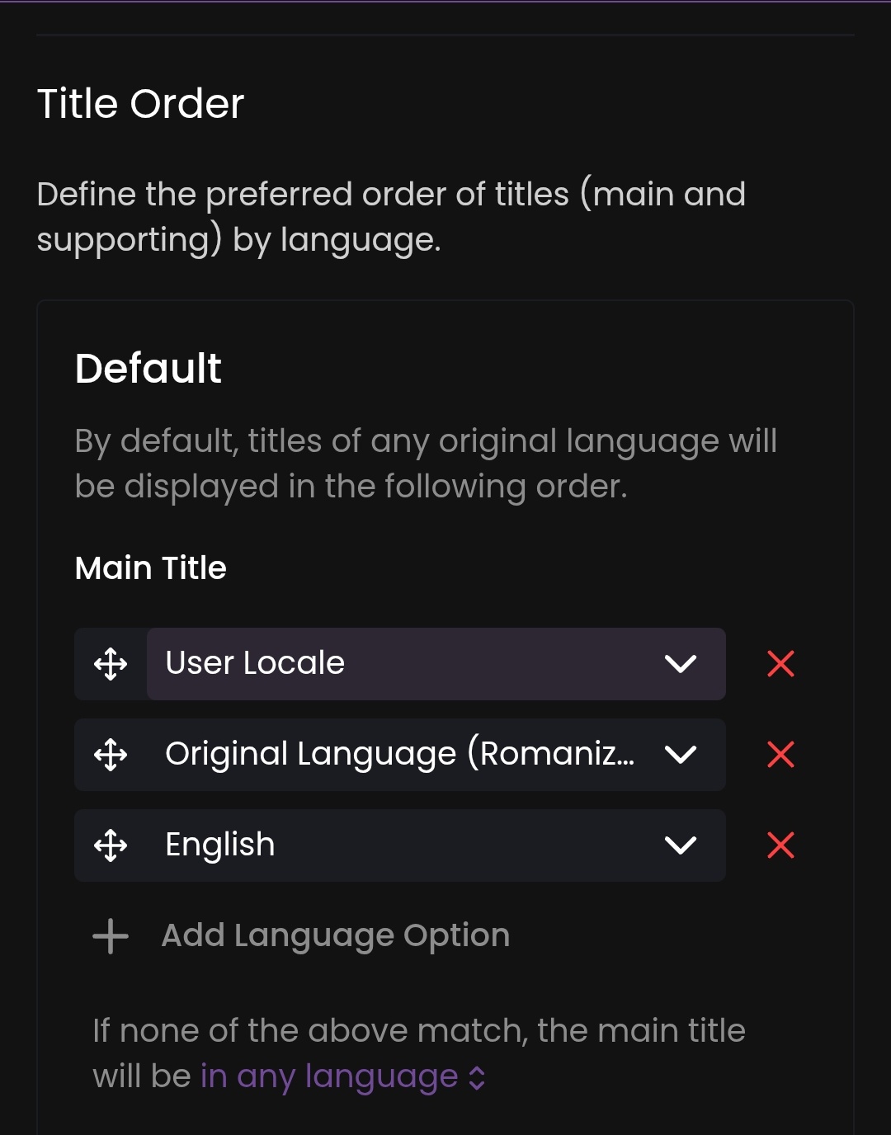This screenshot has width=891, height=1135.
Task: Click the Main Title label
Action: (x=151, y=568)
